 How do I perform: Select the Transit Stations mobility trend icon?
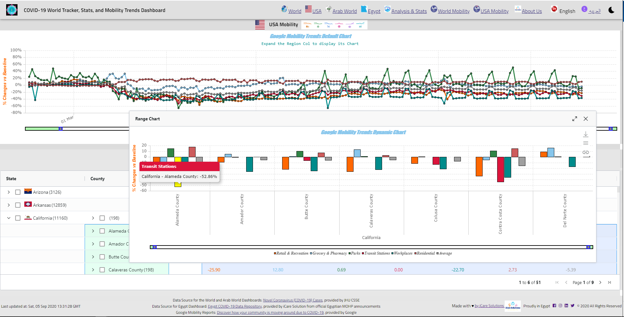point(339,27)
